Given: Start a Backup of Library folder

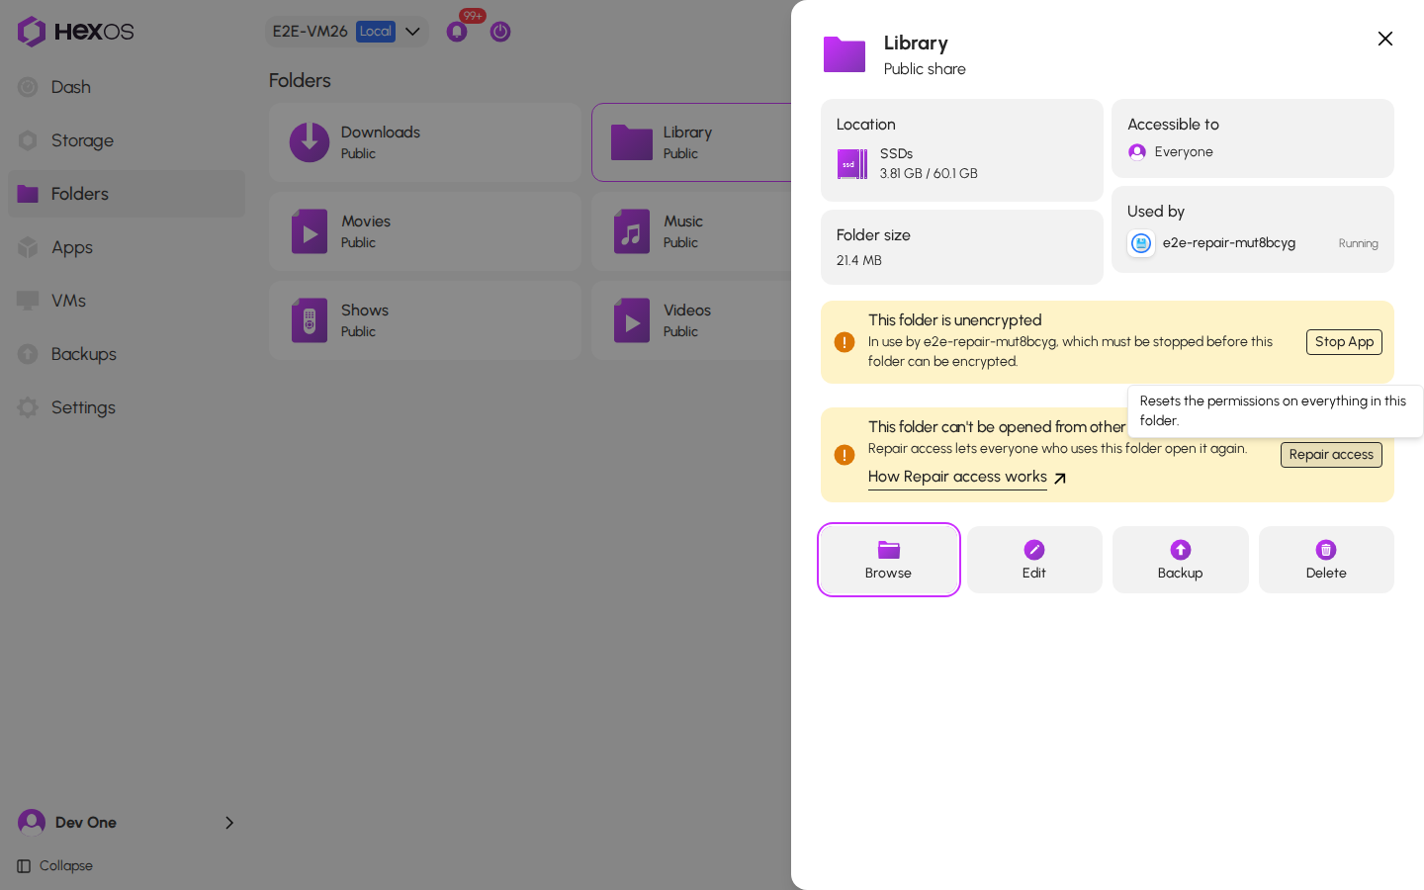Looking at the screenshot, I should coord(1180,560).
